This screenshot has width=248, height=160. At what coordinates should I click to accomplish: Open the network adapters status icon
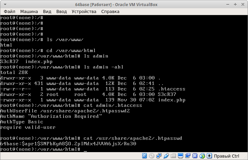159,156
